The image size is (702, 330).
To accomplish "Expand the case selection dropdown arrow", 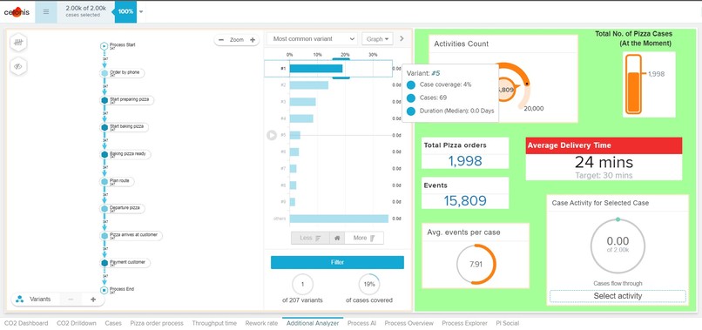I will (x=141, y=12).
